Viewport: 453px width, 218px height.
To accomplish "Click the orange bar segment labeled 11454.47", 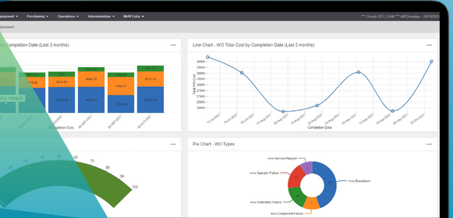I will click(x=121, y=86).
